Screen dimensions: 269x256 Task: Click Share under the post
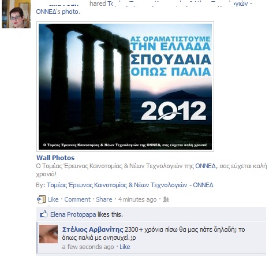click(x=104, y=199)
